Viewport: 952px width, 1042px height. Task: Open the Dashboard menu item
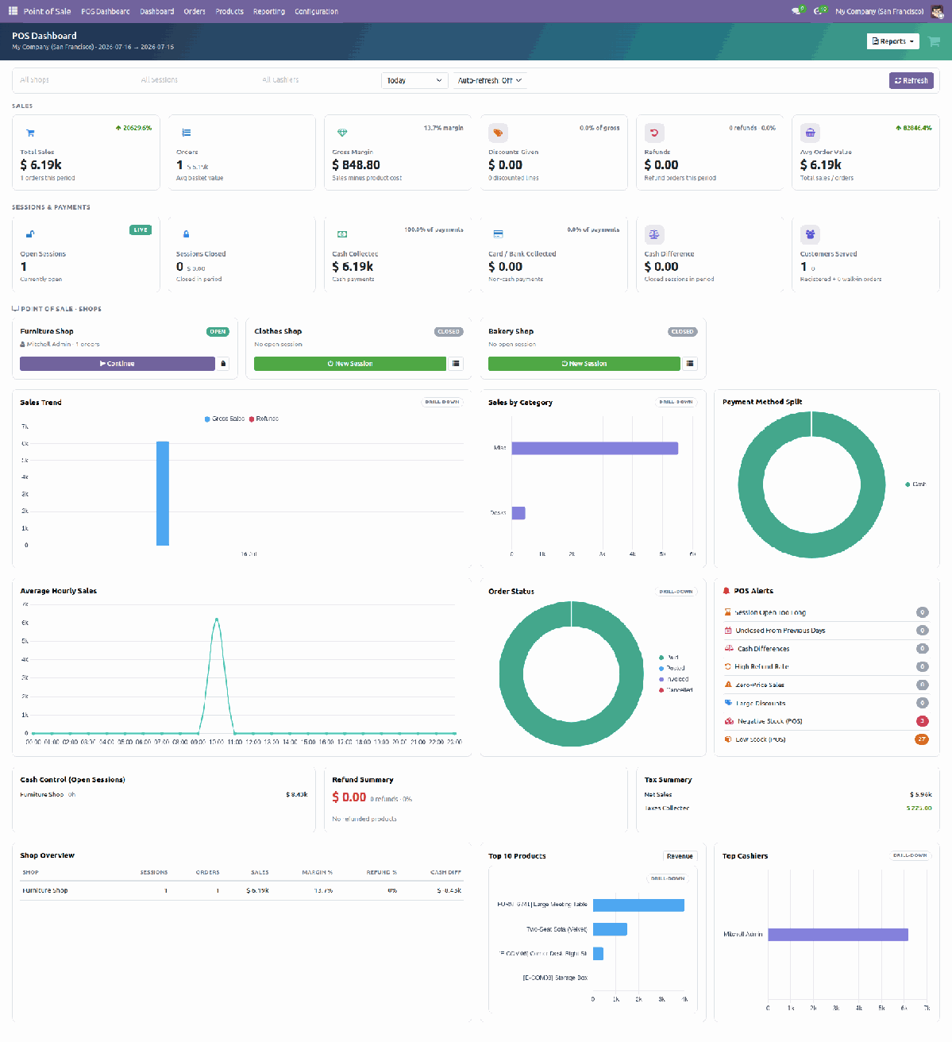pyautogui.click(x=157, y=11)
